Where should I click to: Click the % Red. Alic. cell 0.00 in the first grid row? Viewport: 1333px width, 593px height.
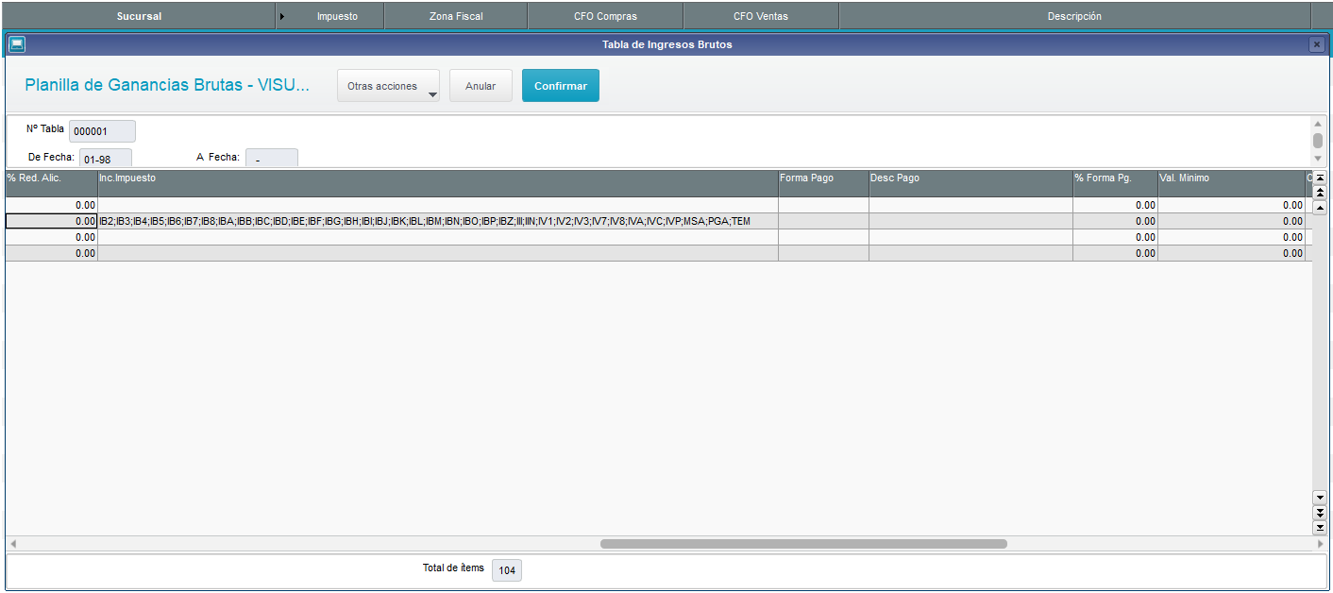point(52,205)
